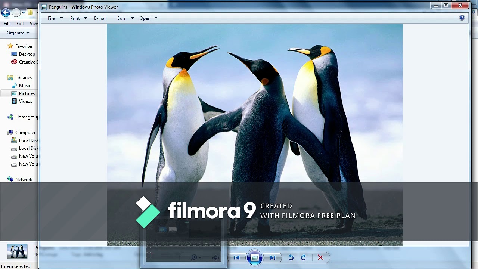
Task: Expand the Open dropdown arrow
Action: coord(156,18)
